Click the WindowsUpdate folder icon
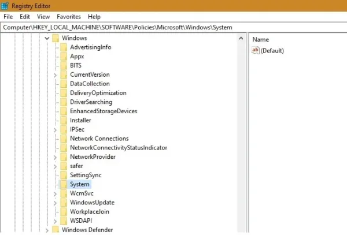Screen dimensions: 347x235 pyautogui.click(x=64, y=202)
